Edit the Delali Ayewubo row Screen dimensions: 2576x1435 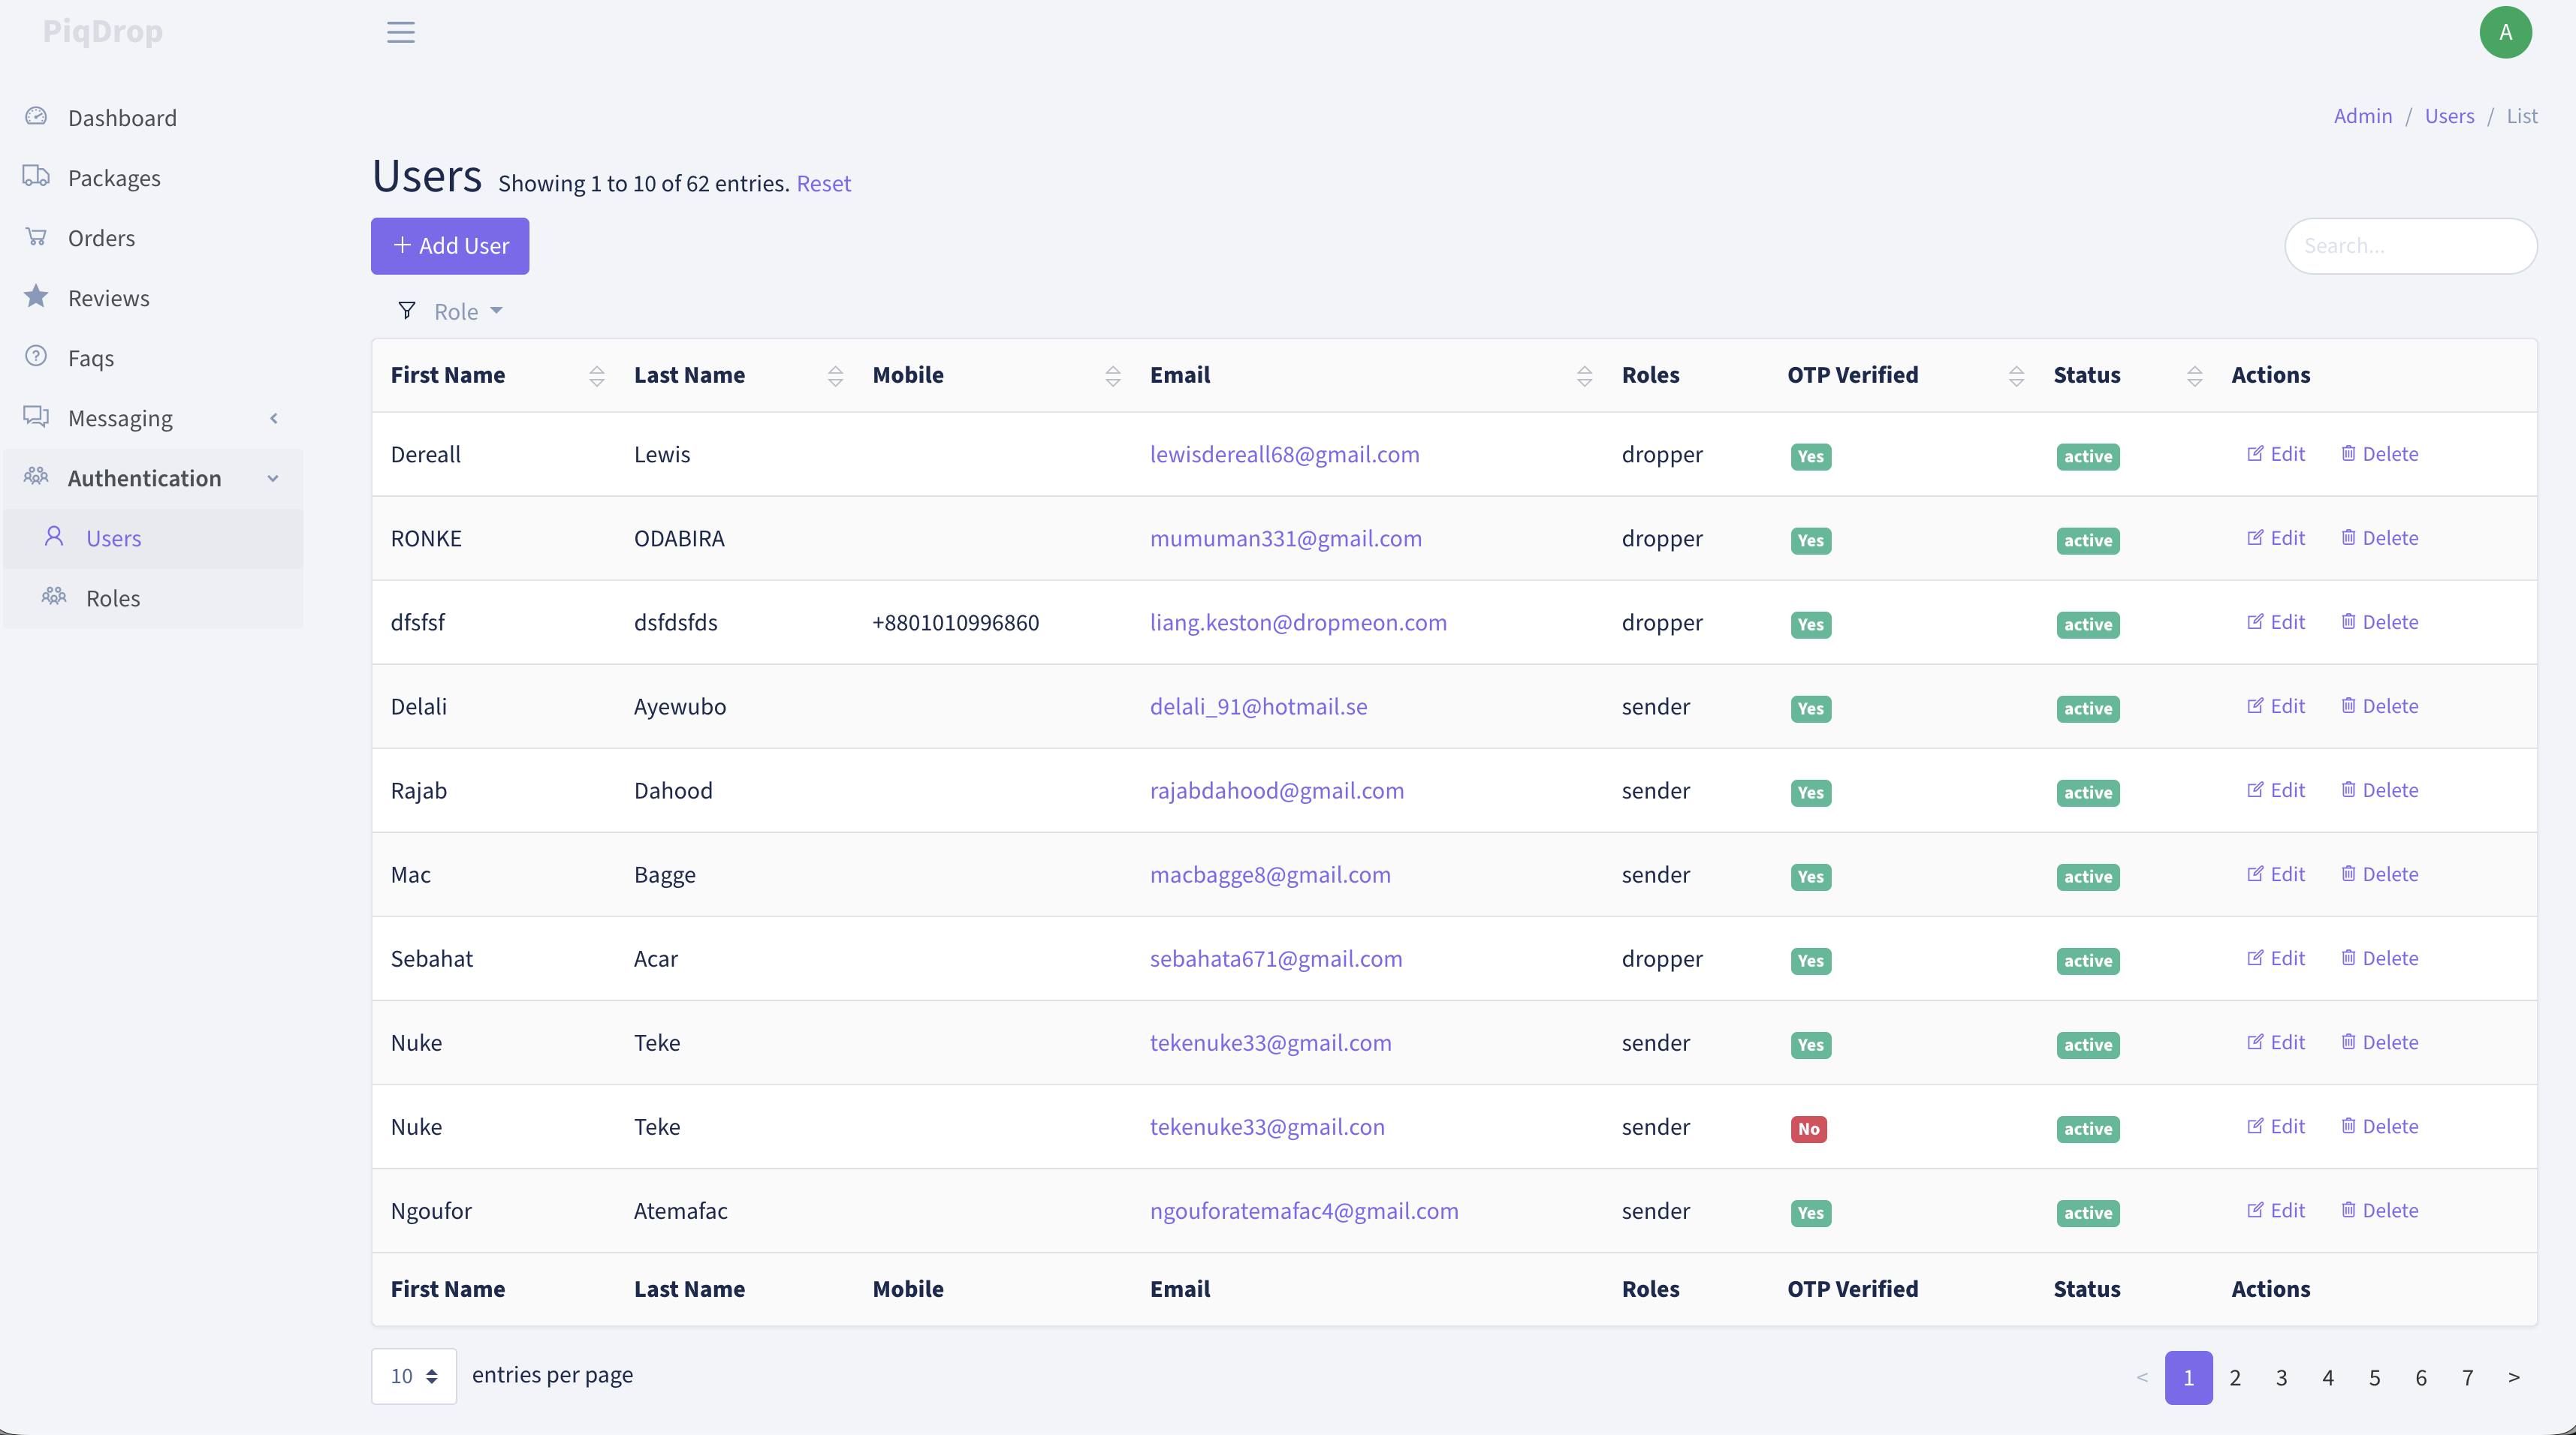pyautogui.click(x=2276, y=705)
